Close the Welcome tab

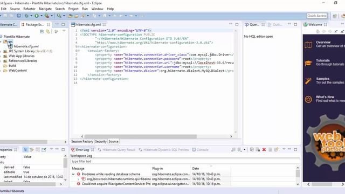click(x=326, y=25)
